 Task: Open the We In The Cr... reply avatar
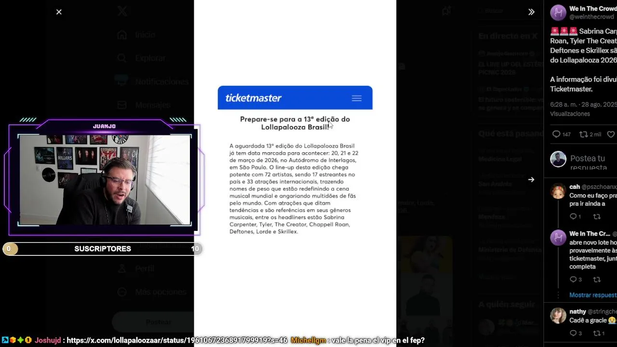558,238
